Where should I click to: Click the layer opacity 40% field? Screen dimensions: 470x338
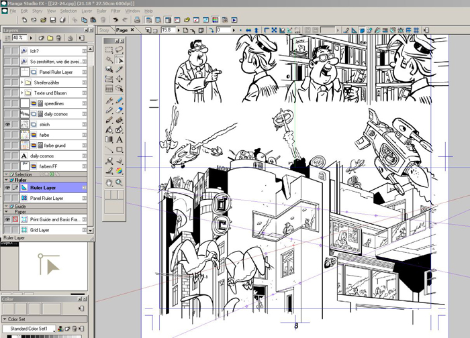coord(18,38)
